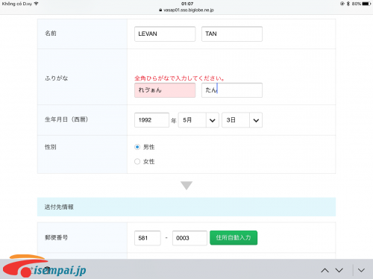Tap the lock icon beside the URL
The image size is (373, 279).
[x=160, y=10]
